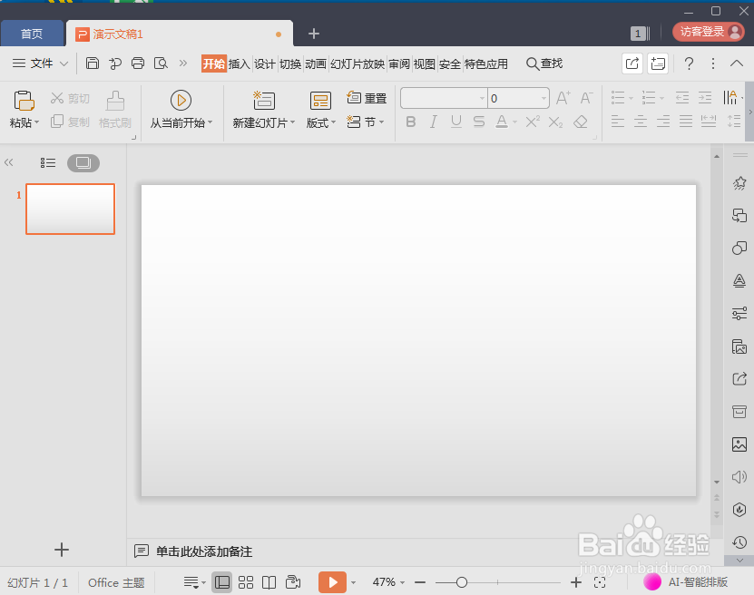Collapse slide panel with double chevron
The height and width of the screenshot is (595, 754).
pos(9,163)
